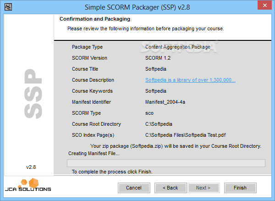Go back with the < Back button

(170, 188)
